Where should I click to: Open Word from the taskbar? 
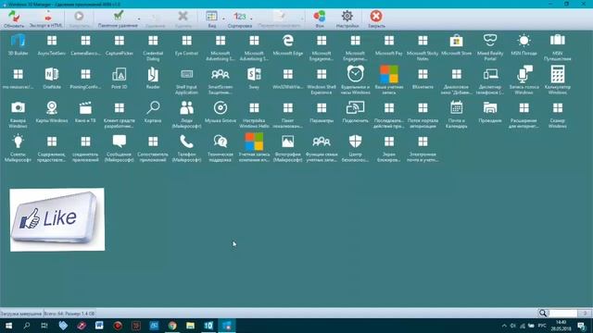(x=99, y=326)
